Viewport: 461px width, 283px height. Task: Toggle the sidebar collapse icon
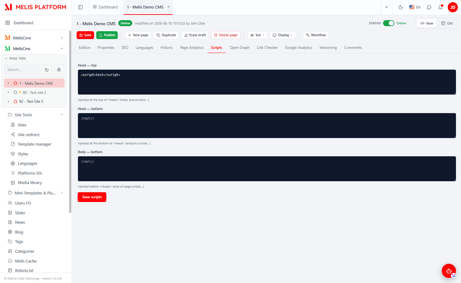[x=80, y=7]
